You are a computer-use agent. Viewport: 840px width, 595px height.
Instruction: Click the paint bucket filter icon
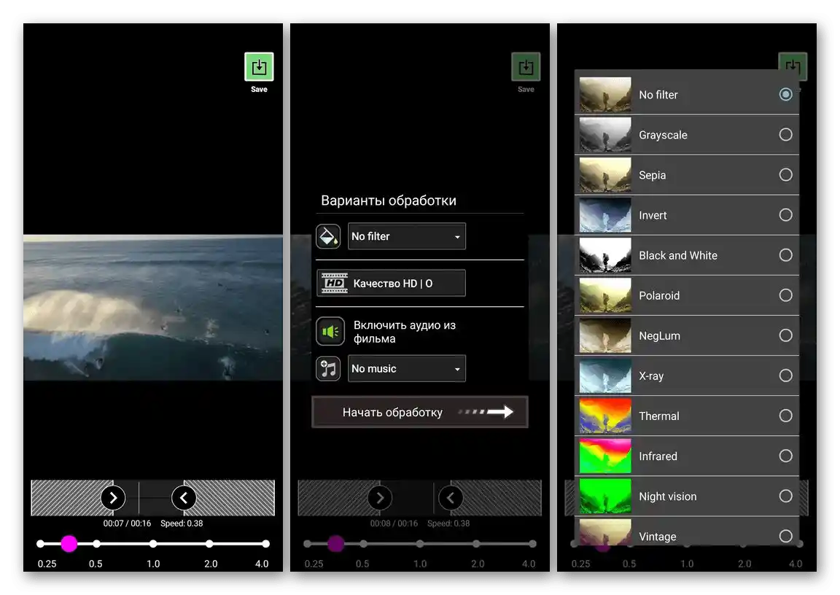328,236
